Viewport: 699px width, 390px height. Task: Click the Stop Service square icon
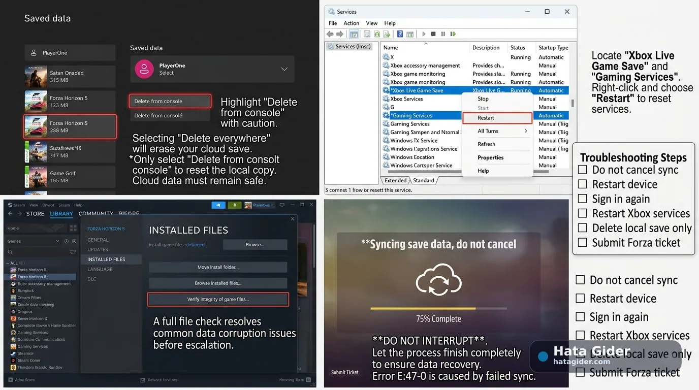coord(433,34)
